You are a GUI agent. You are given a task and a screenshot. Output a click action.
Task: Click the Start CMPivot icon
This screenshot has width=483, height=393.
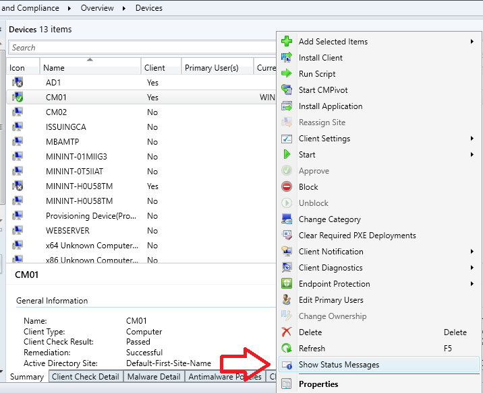(x=287, y=90)
